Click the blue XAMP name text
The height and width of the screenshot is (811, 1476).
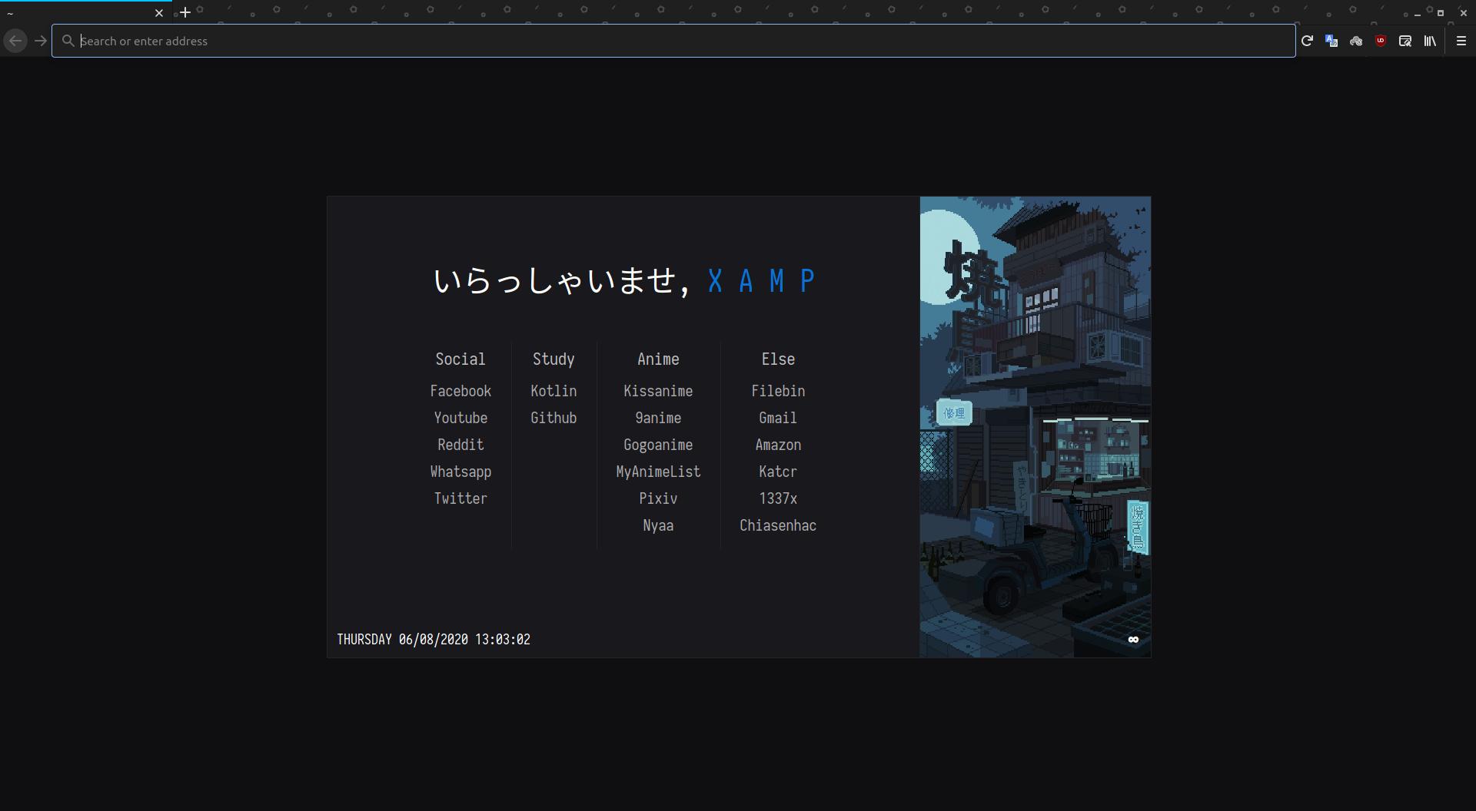tap(761, 281)
